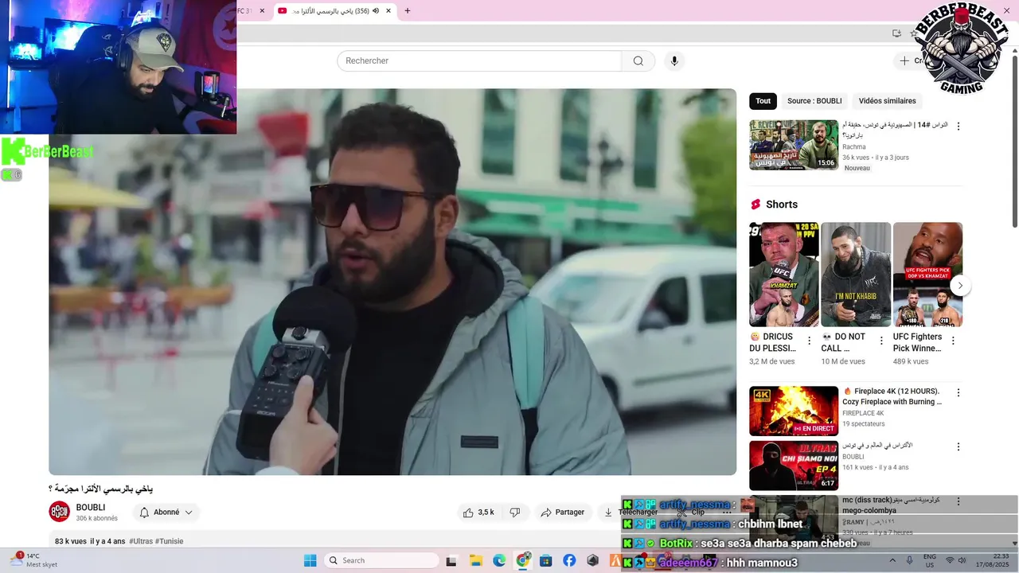Like the video showing 3,5 k

coord(478,513)
